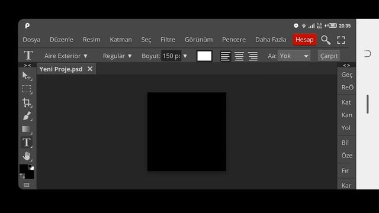379x213 pixels.
Task: Select the Crop tool
Action: click(x=27, y=102)
